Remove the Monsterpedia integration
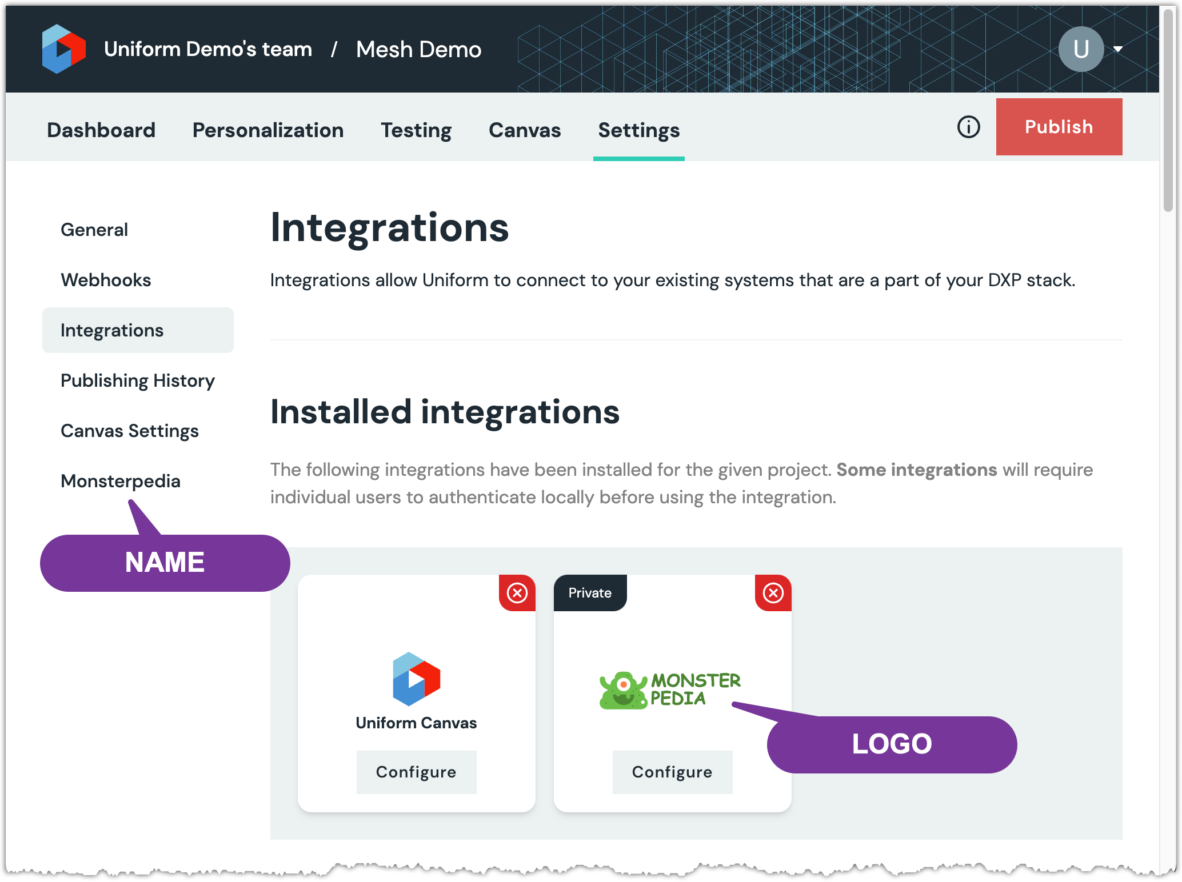The height and width of the screenshot is (882, 1182). (x=773, y=593)
